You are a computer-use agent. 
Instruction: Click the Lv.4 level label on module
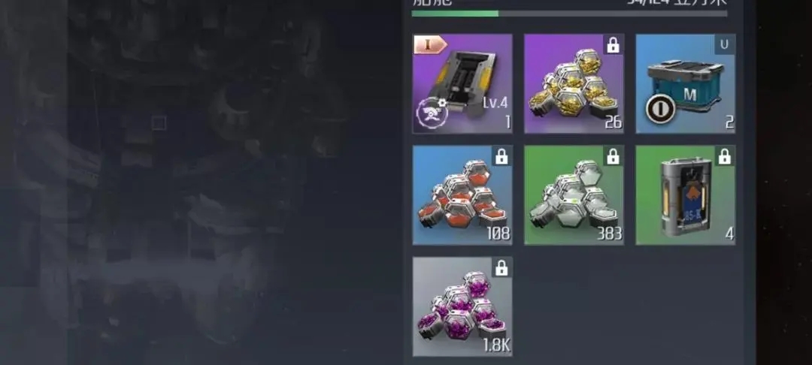pos(495,103)
